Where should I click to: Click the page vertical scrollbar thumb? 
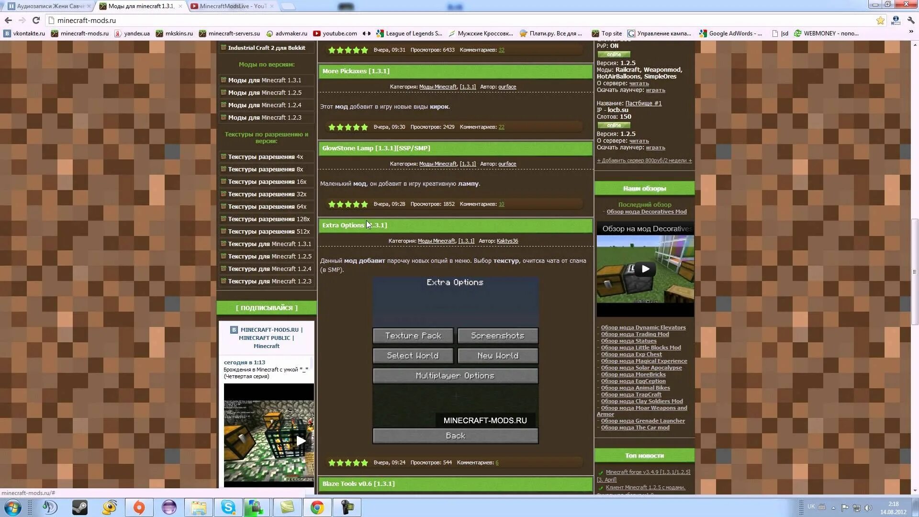click(915, 271)
